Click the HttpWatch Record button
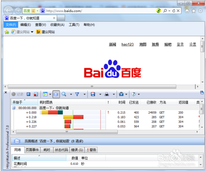This screenshot has height=171, width=206. pyautogui.click(x=17, y=94)
